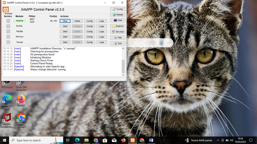Open the taskbar clock and date
Viewport: 257px width, 144px height.
click(x=240, y=140)
